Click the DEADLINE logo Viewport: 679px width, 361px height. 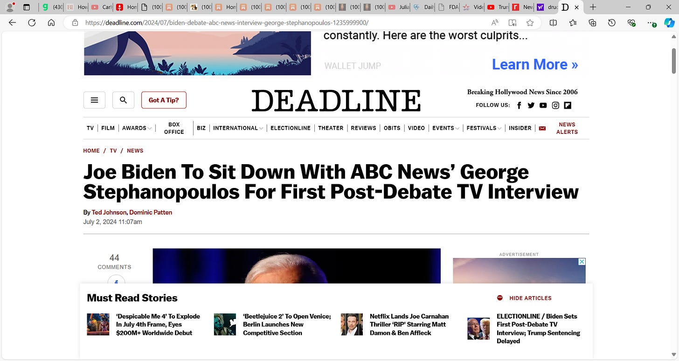pos(336,100)
